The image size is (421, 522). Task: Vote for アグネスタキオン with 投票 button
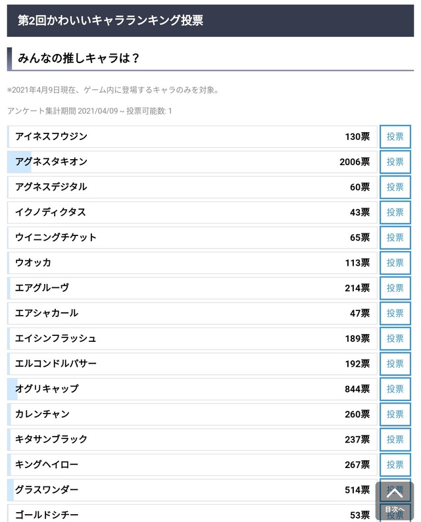click(x=395, y=162)
